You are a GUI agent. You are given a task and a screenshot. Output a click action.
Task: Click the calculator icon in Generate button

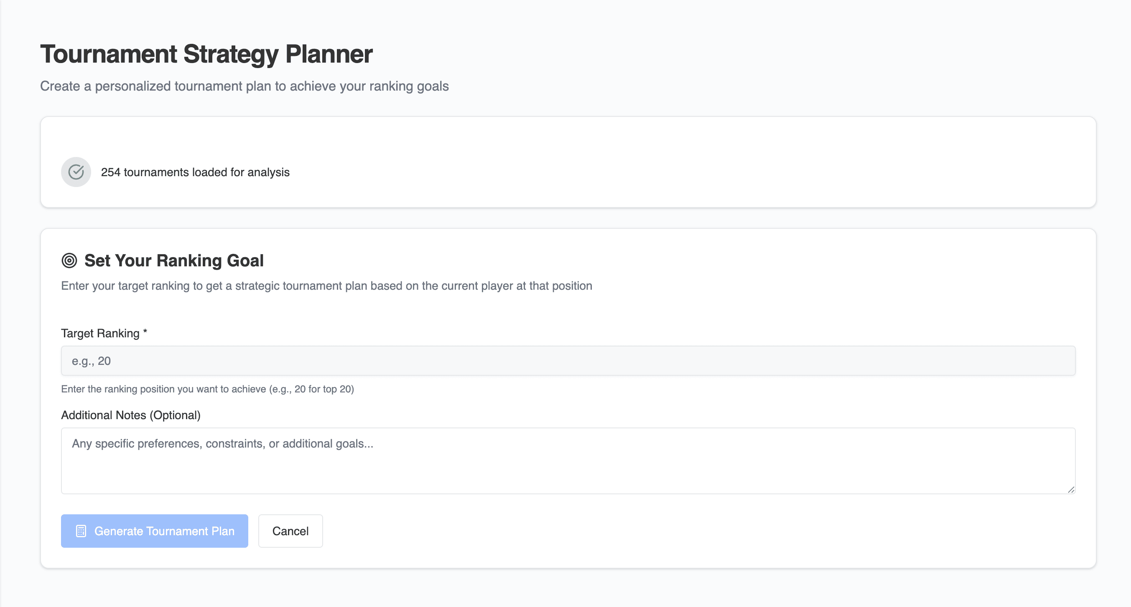81,531
